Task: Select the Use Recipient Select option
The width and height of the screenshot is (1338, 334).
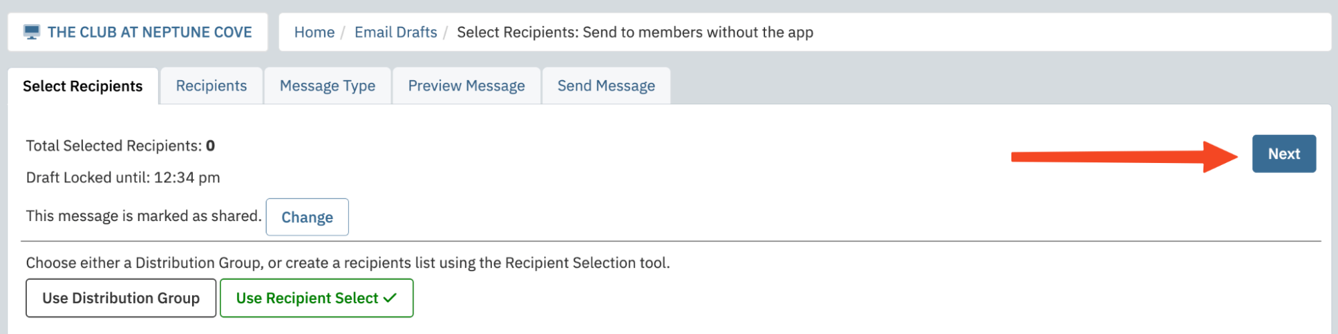Action: pyautogui.click(x=317, y=298)
